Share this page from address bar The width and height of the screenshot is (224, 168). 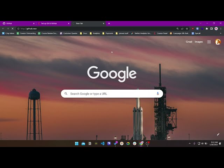[182, 29]
